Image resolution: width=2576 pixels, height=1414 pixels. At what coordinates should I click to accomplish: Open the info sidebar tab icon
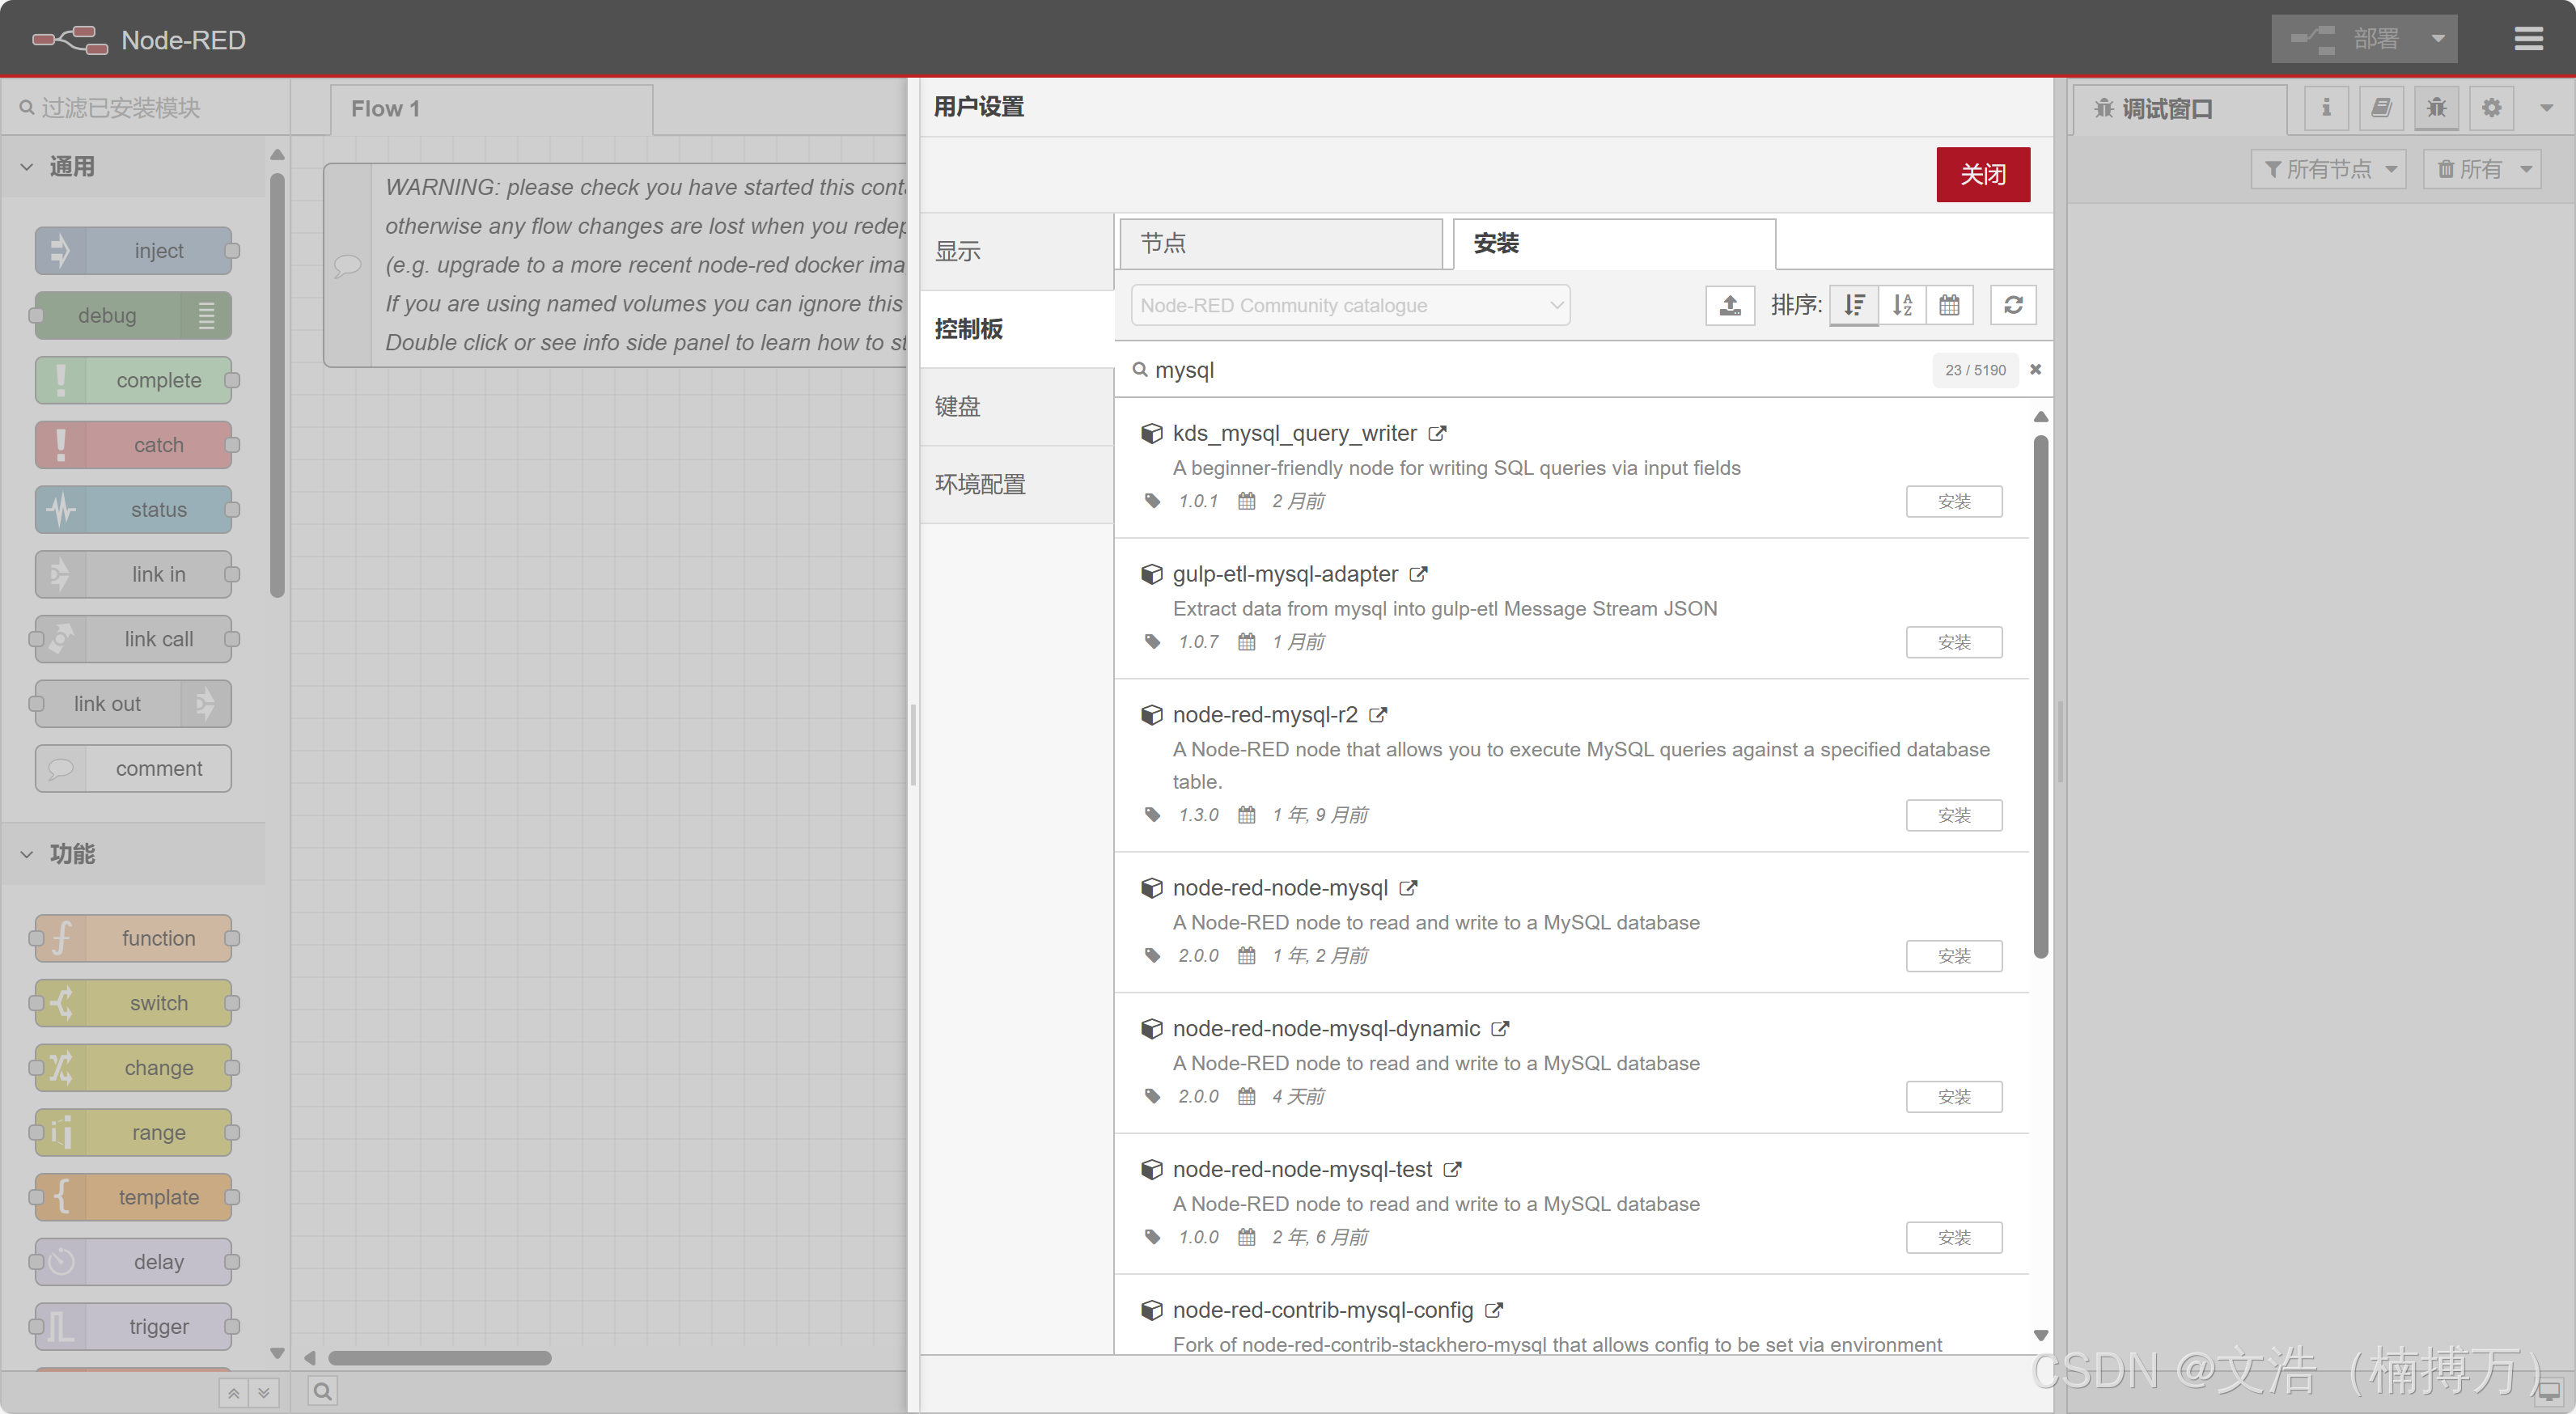tap(2326, 108)
